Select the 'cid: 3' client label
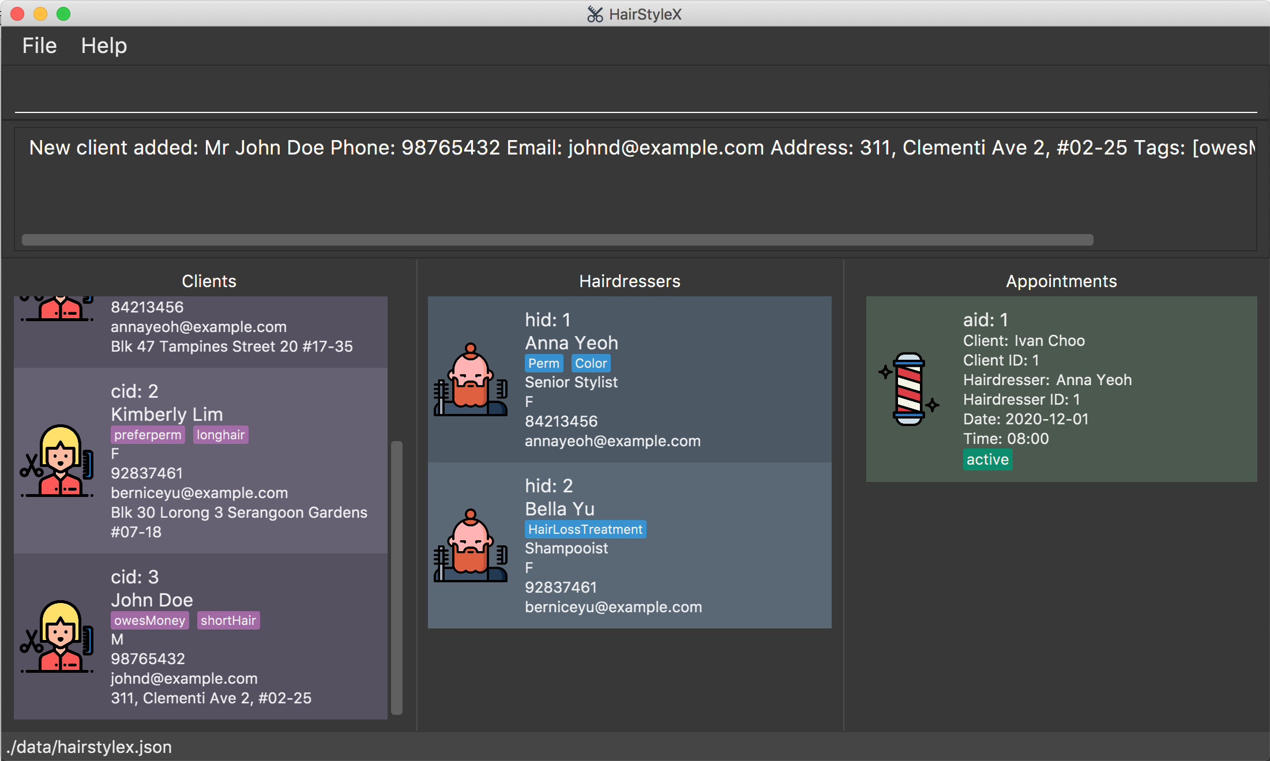 pyautogui.click(x=134, y=577)
